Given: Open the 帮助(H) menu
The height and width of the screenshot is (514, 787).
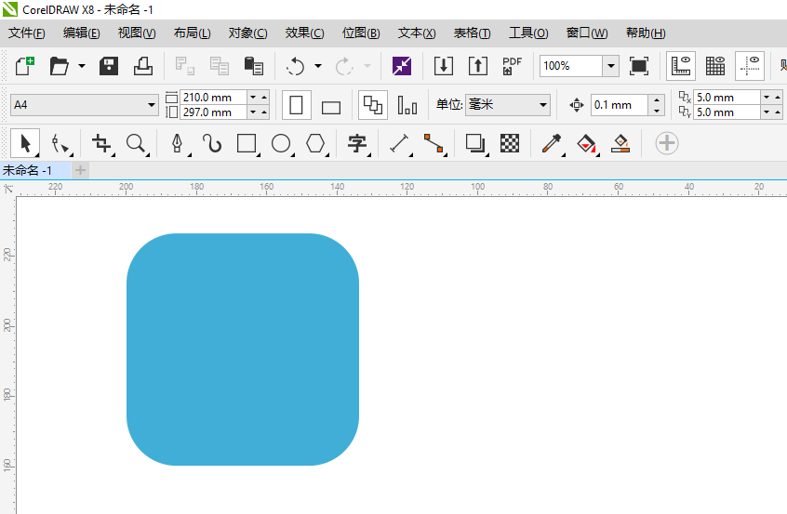Looking at the screenshot, I should pos(646,33).
